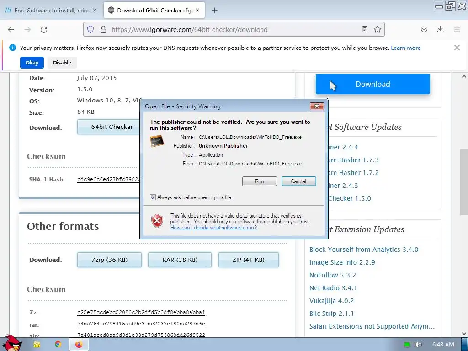This screenshot has height=351, width=468.
Task: Open the Vukajlija 4.0.2 link
Action: click(x=332, y=301)
